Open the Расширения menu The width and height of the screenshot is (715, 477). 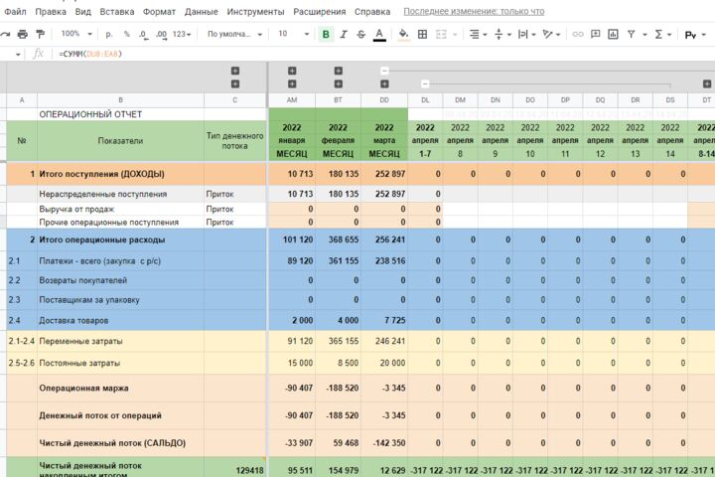(319, 11)
